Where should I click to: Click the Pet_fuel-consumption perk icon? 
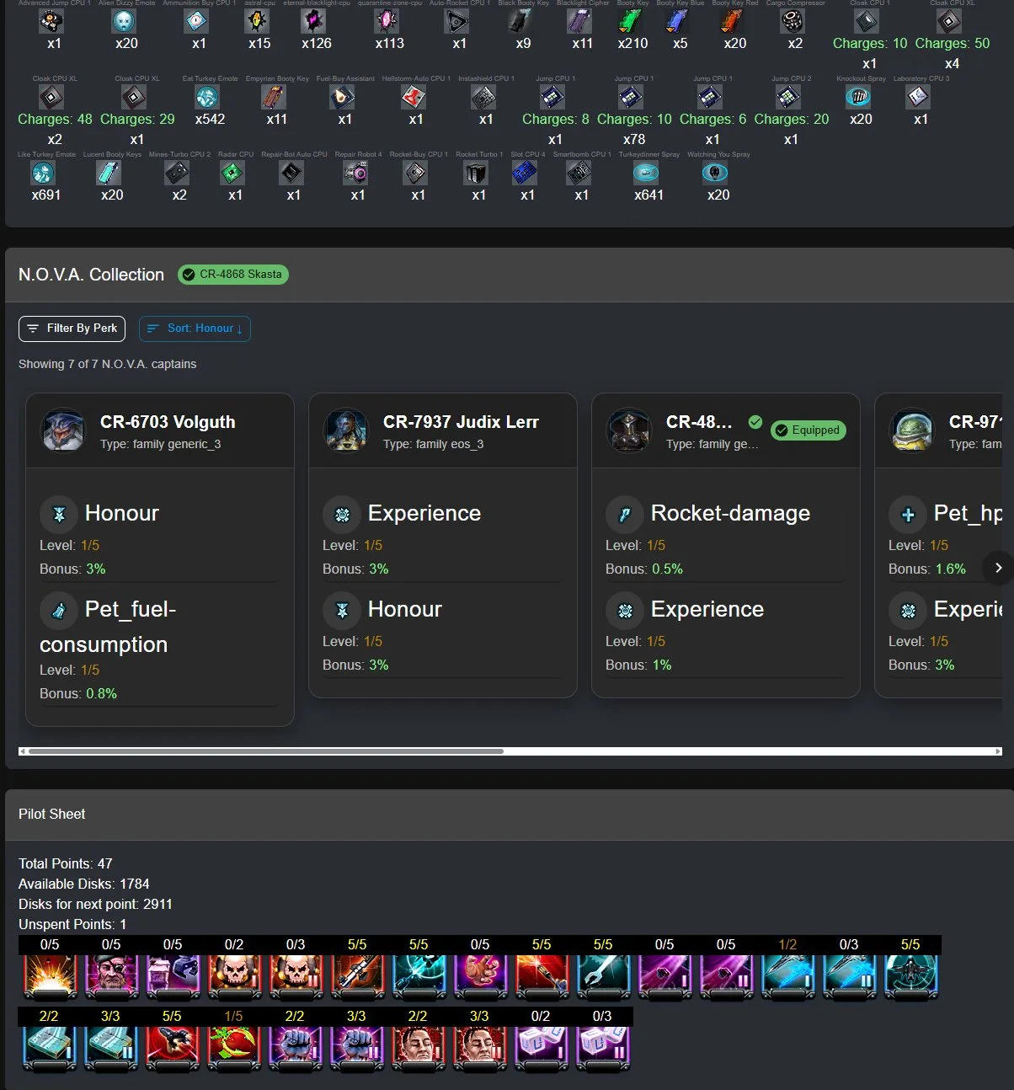[x=59, y=610]
